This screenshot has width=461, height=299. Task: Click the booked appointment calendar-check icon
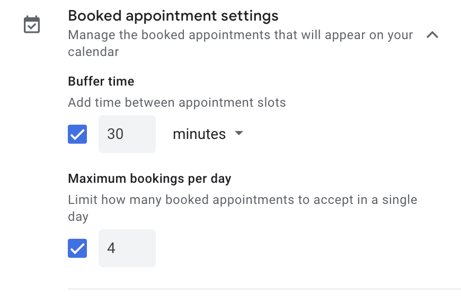(32, 25)
